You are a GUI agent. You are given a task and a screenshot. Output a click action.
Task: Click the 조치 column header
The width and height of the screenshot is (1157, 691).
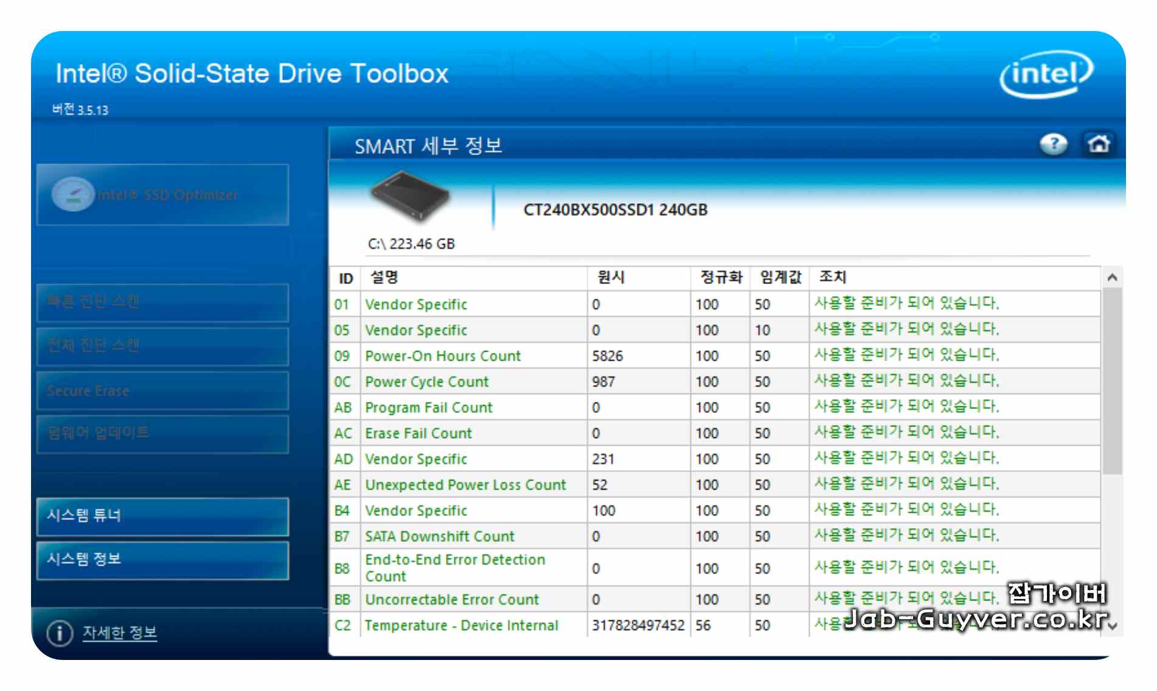click(x=955, y=278)
